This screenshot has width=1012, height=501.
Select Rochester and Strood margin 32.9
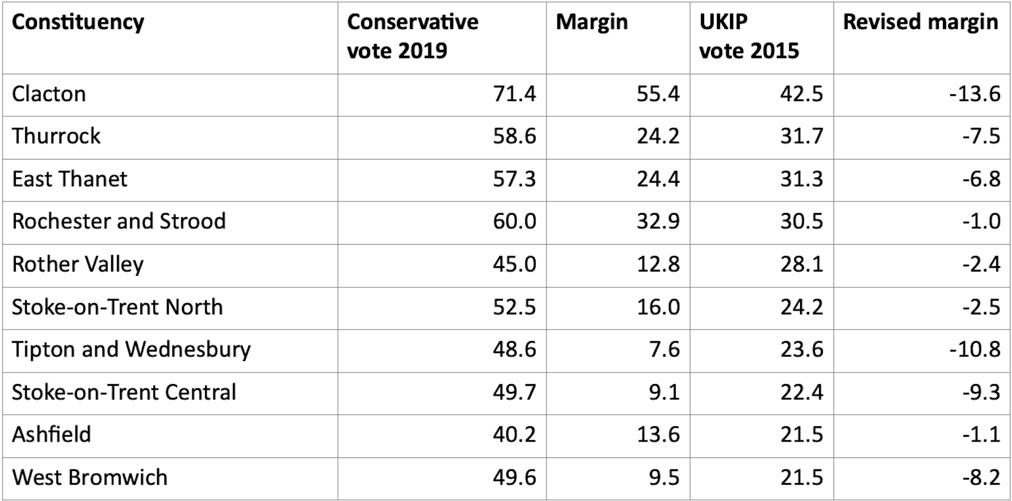point(658,222)
